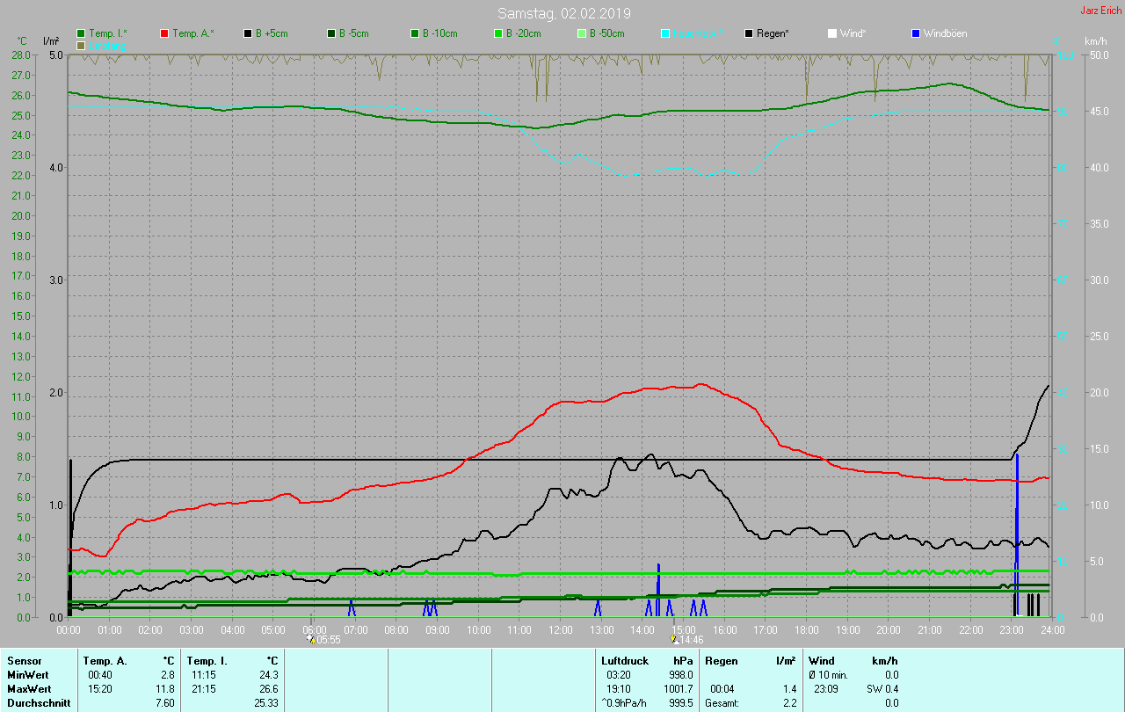Select the Luftdruck column header

tap(625, 660)
